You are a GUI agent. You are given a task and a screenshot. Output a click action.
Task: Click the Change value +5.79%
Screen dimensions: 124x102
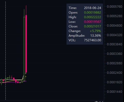pyautogui.click(x=95, y=31)
